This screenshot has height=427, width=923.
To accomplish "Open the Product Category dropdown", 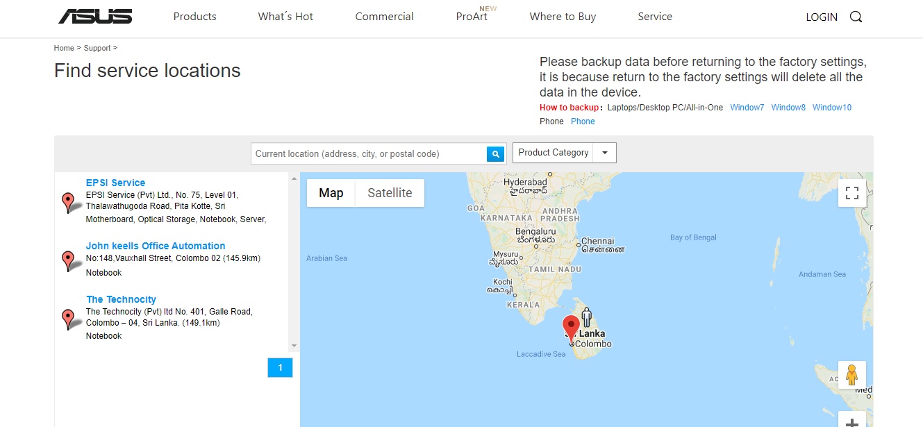I will point(565,153).
